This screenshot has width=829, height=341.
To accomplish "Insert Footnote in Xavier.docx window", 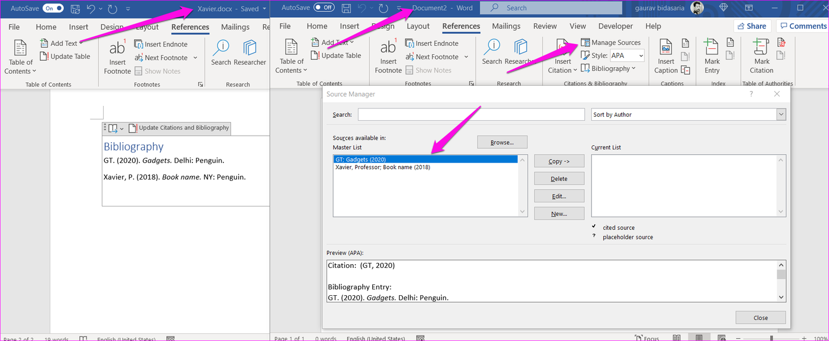I will coord(117,57).
